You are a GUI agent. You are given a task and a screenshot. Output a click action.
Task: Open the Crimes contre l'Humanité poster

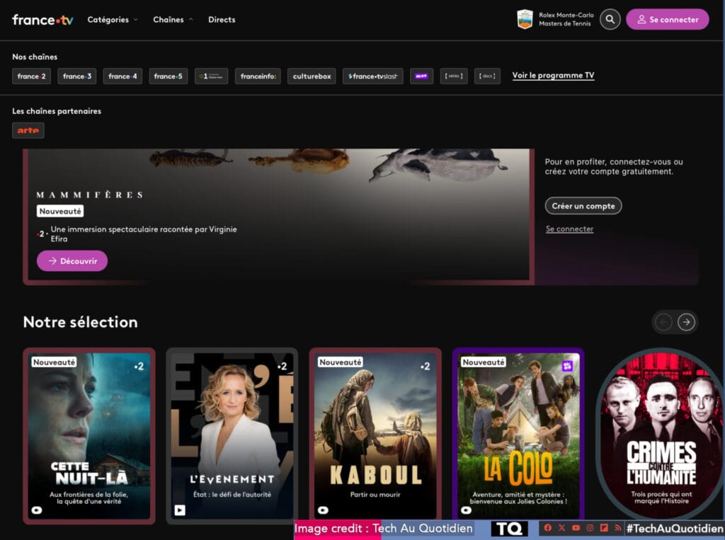(661, 434)
